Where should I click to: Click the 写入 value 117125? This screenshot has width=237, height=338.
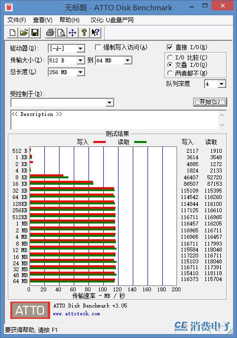coord(190,210)
